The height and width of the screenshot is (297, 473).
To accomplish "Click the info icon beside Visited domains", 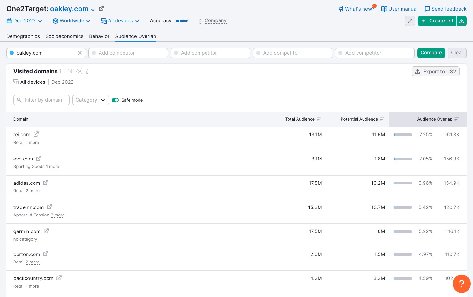I will [87, 72].
